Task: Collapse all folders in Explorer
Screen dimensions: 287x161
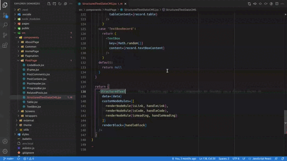Action: (x=65, y=4)
